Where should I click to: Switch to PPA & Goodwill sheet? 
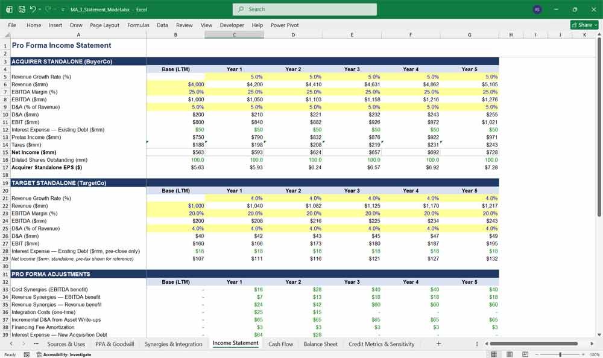click(x=115, y=344)
